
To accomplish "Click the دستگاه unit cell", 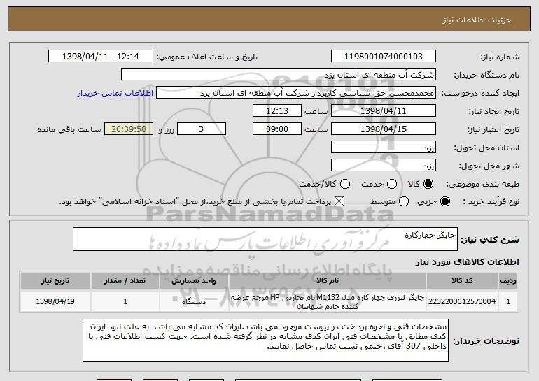I will tap(194, 301).
